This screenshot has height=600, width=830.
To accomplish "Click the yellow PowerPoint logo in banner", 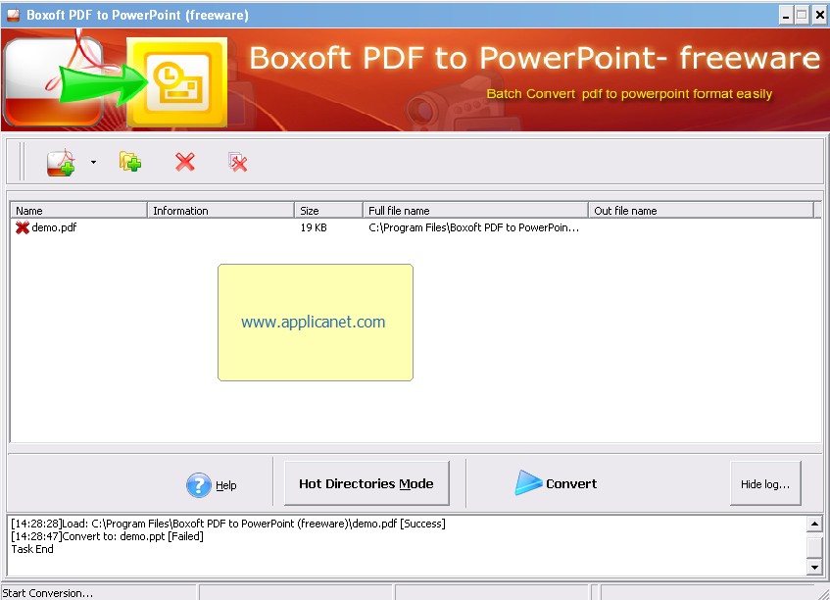I will coord(177,82).
